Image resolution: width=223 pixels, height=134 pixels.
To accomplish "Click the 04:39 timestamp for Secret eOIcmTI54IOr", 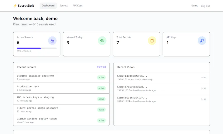I will pos(203,100).
